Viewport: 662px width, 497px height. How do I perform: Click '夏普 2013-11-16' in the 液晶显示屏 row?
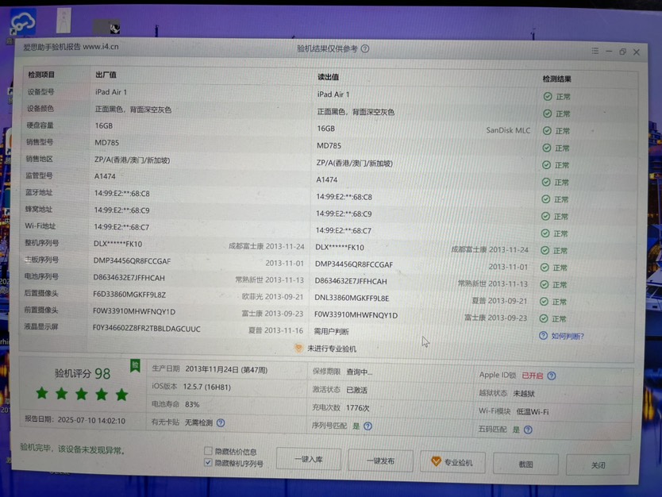point(275,330)
